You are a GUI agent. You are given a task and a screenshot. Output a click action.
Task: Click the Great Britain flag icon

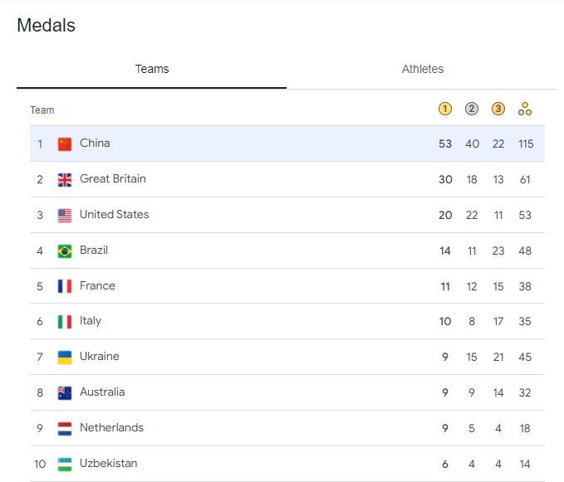point(65,179)
